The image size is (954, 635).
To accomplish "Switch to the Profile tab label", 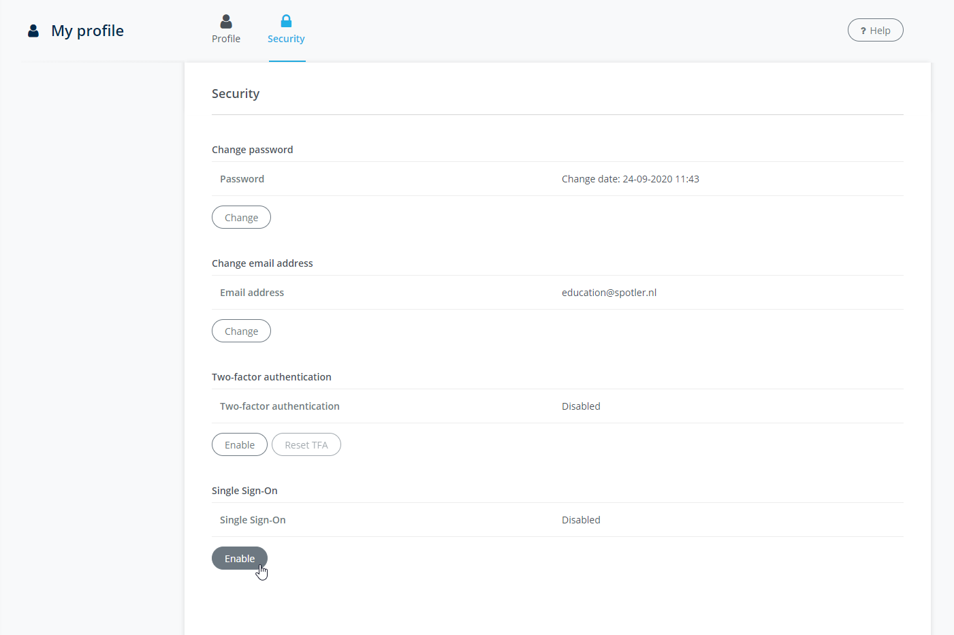I will pyautogui.click(x=226, y=39).
